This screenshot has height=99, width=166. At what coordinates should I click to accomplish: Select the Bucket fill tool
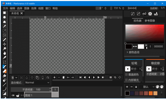pos(4,76)
